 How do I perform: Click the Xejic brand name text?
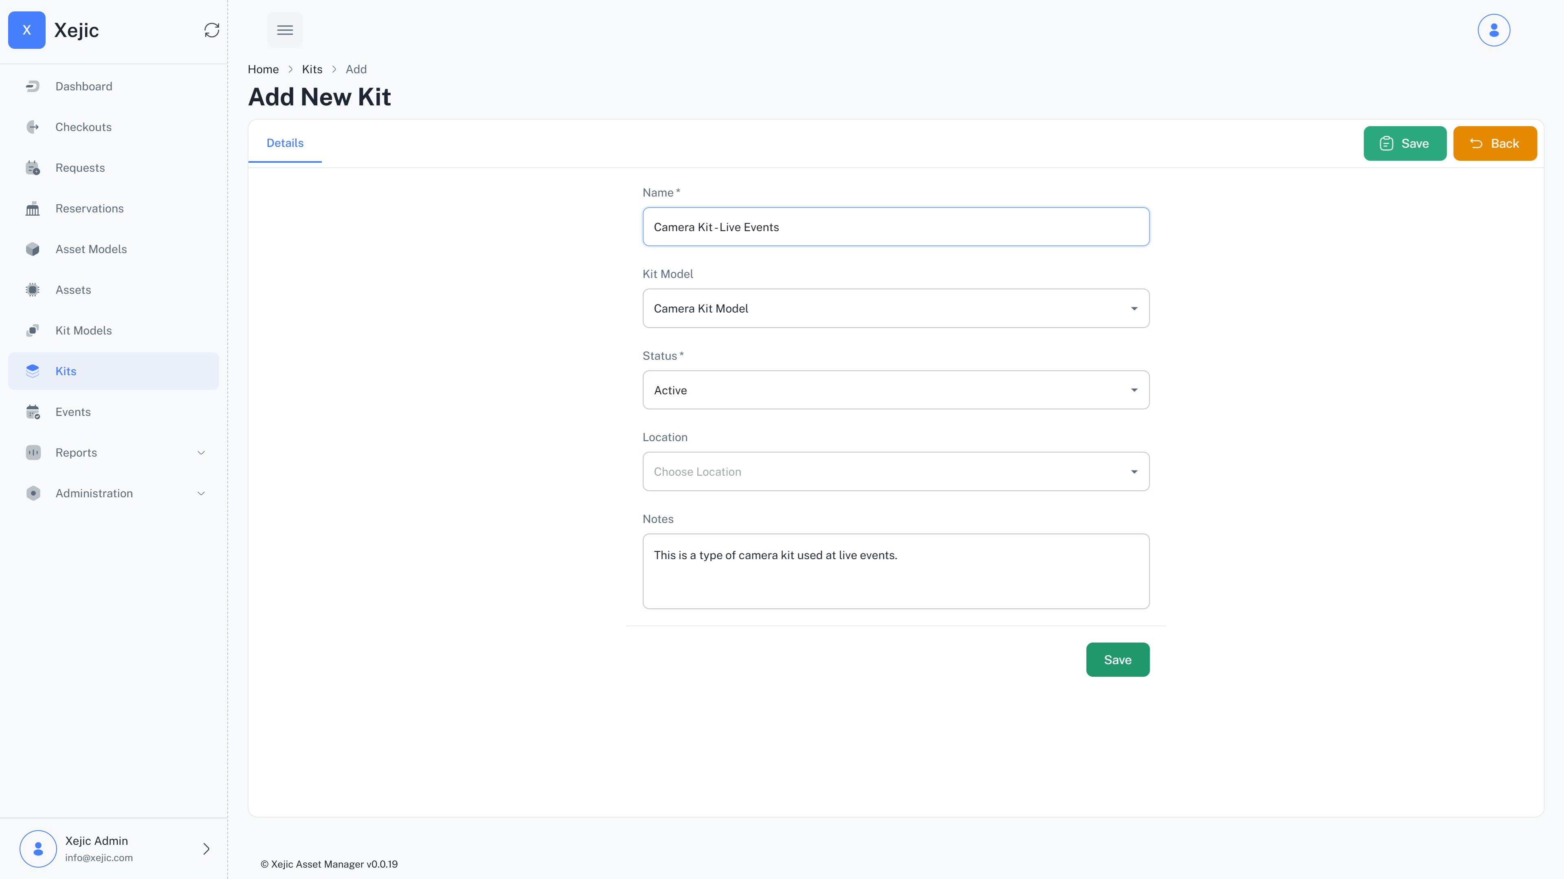tap(77, 31)
